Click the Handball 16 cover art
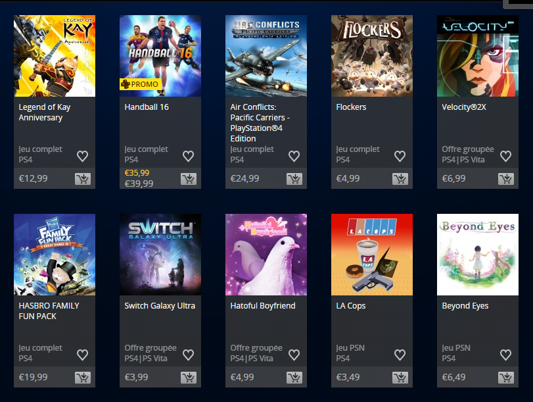Viewport: 533px width, 402px height. tap(160, 56)
